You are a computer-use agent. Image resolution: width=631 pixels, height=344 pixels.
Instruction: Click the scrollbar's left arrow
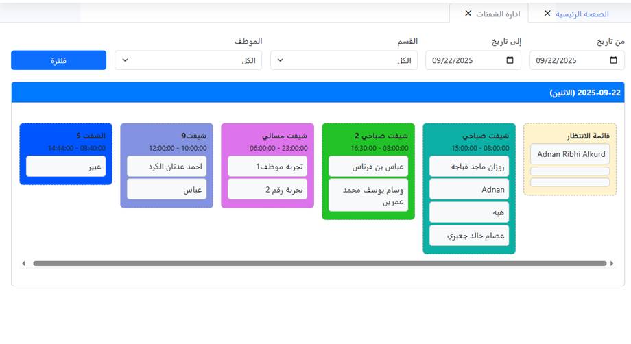[x=23, y=263]
